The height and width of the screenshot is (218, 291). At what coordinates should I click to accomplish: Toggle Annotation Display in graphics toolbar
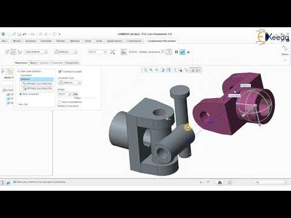click(193, 70)
